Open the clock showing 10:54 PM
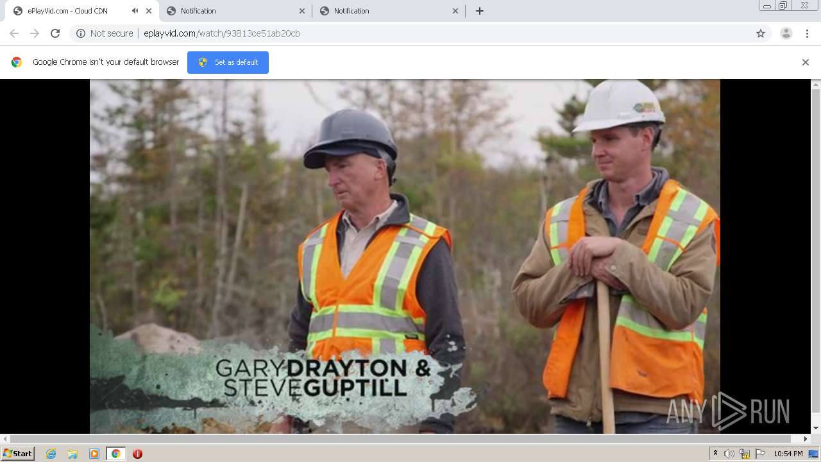821x462 pixels. click(x=788, y=454)
